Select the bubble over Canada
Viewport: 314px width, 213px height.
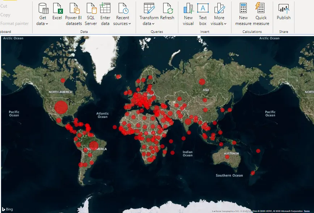(63, 81)
